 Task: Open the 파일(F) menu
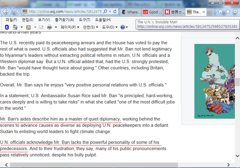click(11, 20)
